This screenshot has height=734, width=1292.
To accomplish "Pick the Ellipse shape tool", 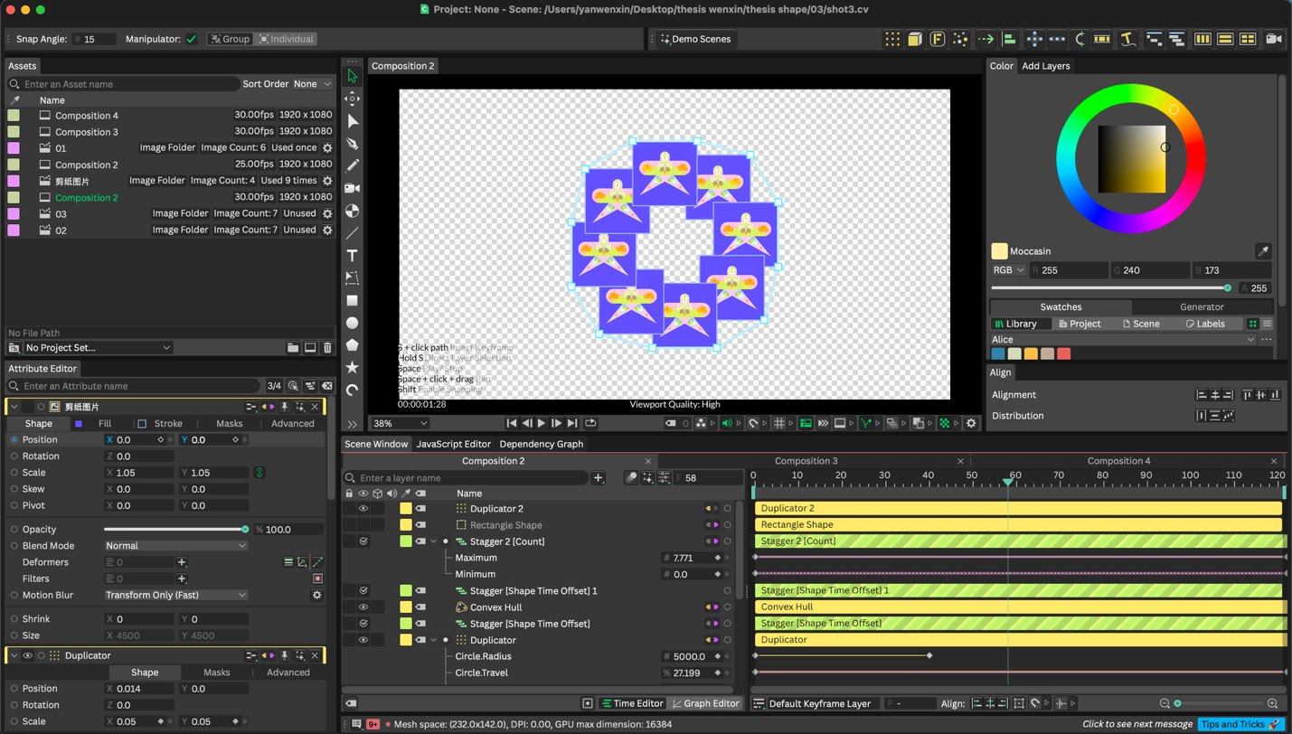I will 353,323.
